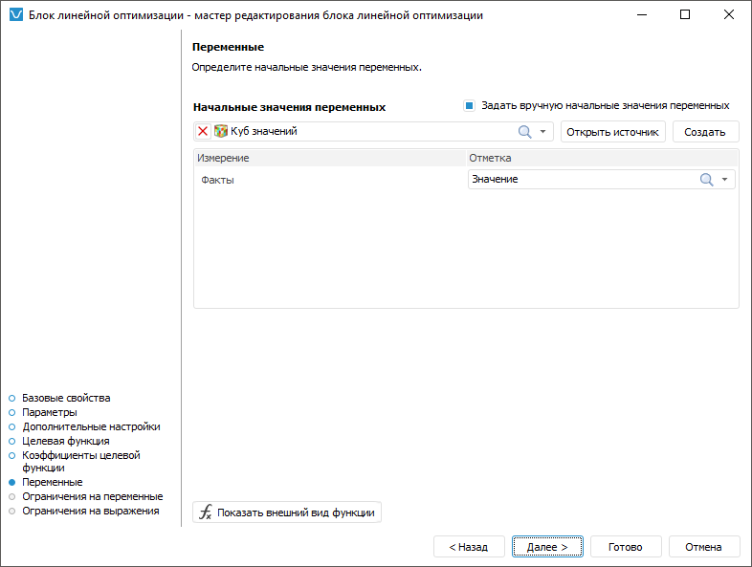This screenshot has height=567, width=752.
Task: Jump to Ограничения на переменные step
Action: pyautogui.click(x=92, y=497)
